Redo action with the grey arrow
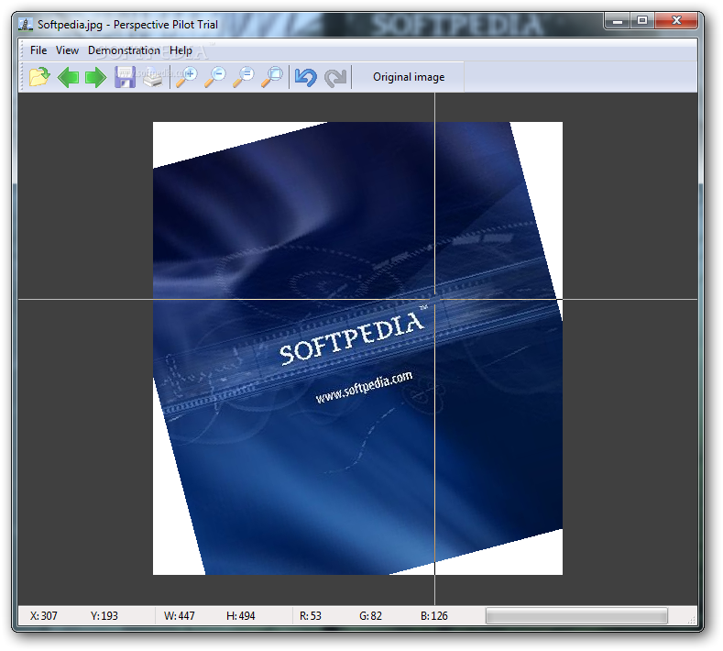The height and width of the screenshot is (651, 723). [x=335, y=77]
